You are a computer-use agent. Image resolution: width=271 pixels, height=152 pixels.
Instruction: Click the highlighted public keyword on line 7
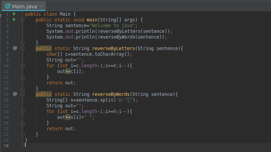[44, 49]
